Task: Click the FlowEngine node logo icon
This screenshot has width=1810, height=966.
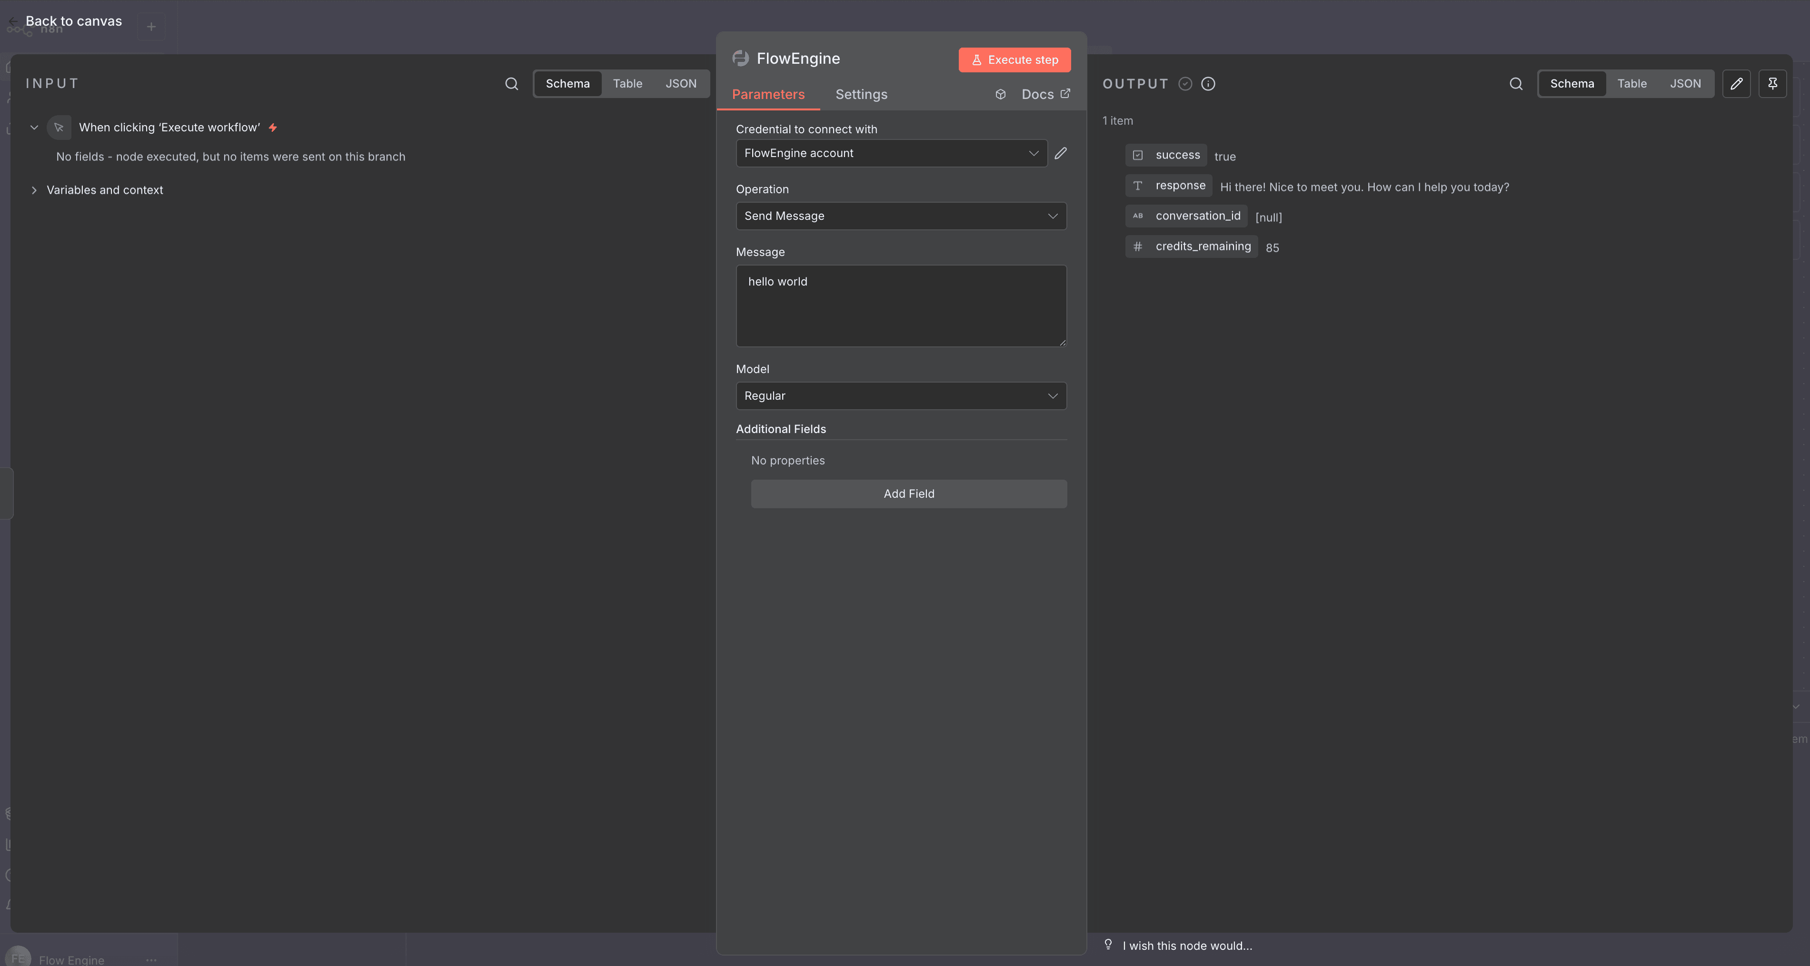Action: click(x=741, y=59)
